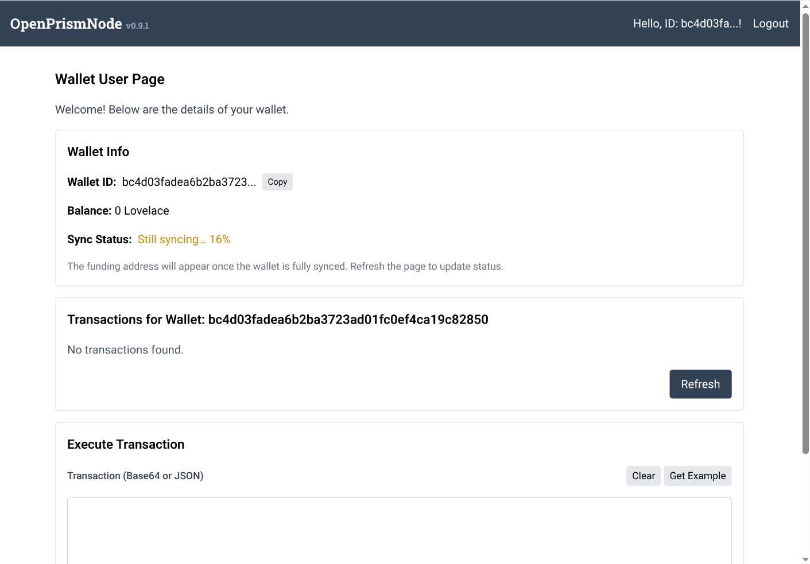Click the scrollbar up arrow
Image resolution: width=810 pixels, height=564 pixels.
coord(805,5)
